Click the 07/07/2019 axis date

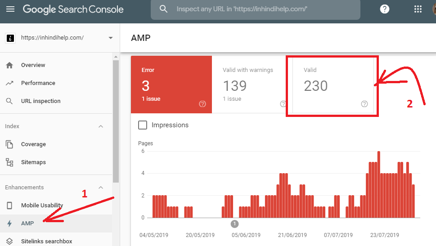pyautogui.click(x=338, y=235)
